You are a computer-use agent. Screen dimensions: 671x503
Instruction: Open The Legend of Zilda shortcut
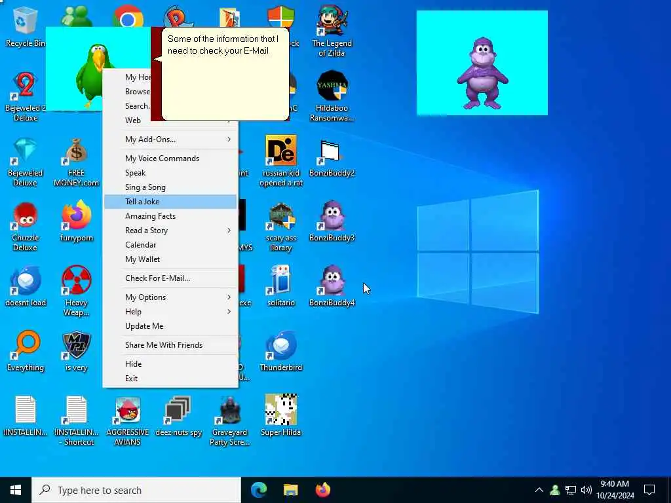332,31
